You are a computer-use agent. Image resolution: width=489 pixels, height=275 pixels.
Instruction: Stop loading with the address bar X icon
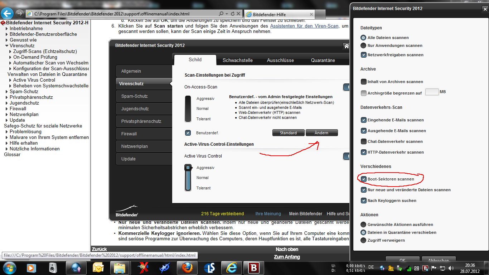tap(239, 14)
